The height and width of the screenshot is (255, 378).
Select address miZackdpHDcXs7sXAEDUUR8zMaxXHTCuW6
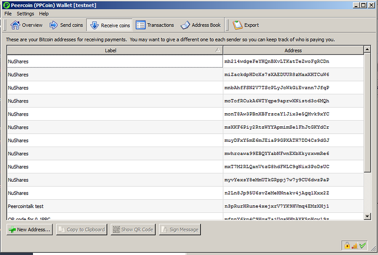click(277, 74)
